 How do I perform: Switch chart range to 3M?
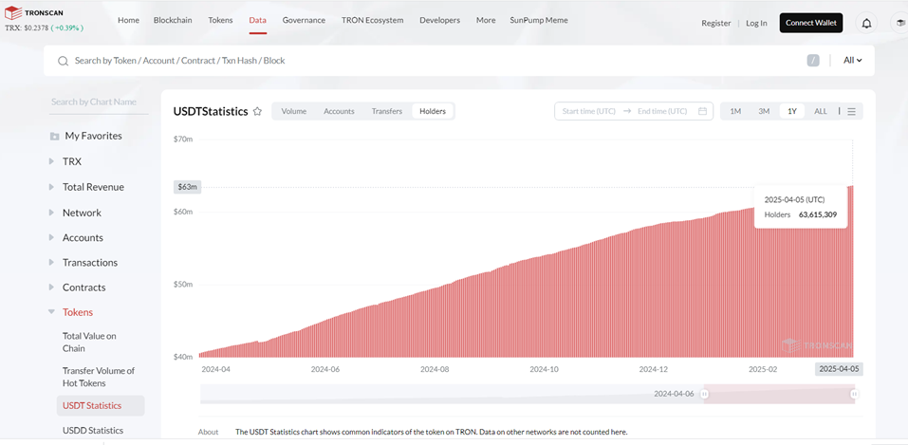tap(764, 111)
